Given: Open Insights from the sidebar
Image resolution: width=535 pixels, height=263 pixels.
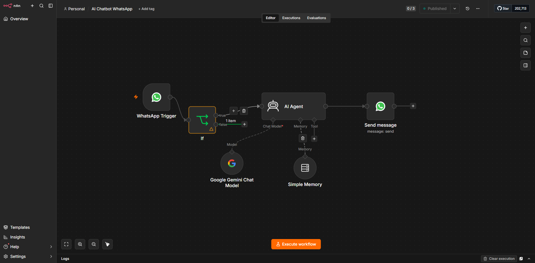Looking at the screenshot, I should [x=28, y=237].
